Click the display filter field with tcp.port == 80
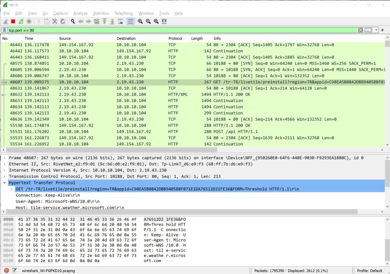 coord(182,30)
